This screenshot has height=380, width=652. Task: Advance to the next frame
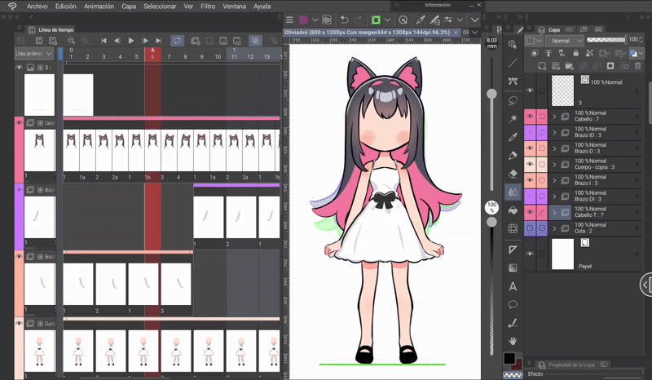pos(145,41)
